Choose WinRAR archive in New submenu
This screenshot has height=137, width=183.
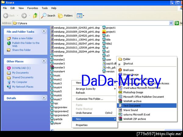147,101
